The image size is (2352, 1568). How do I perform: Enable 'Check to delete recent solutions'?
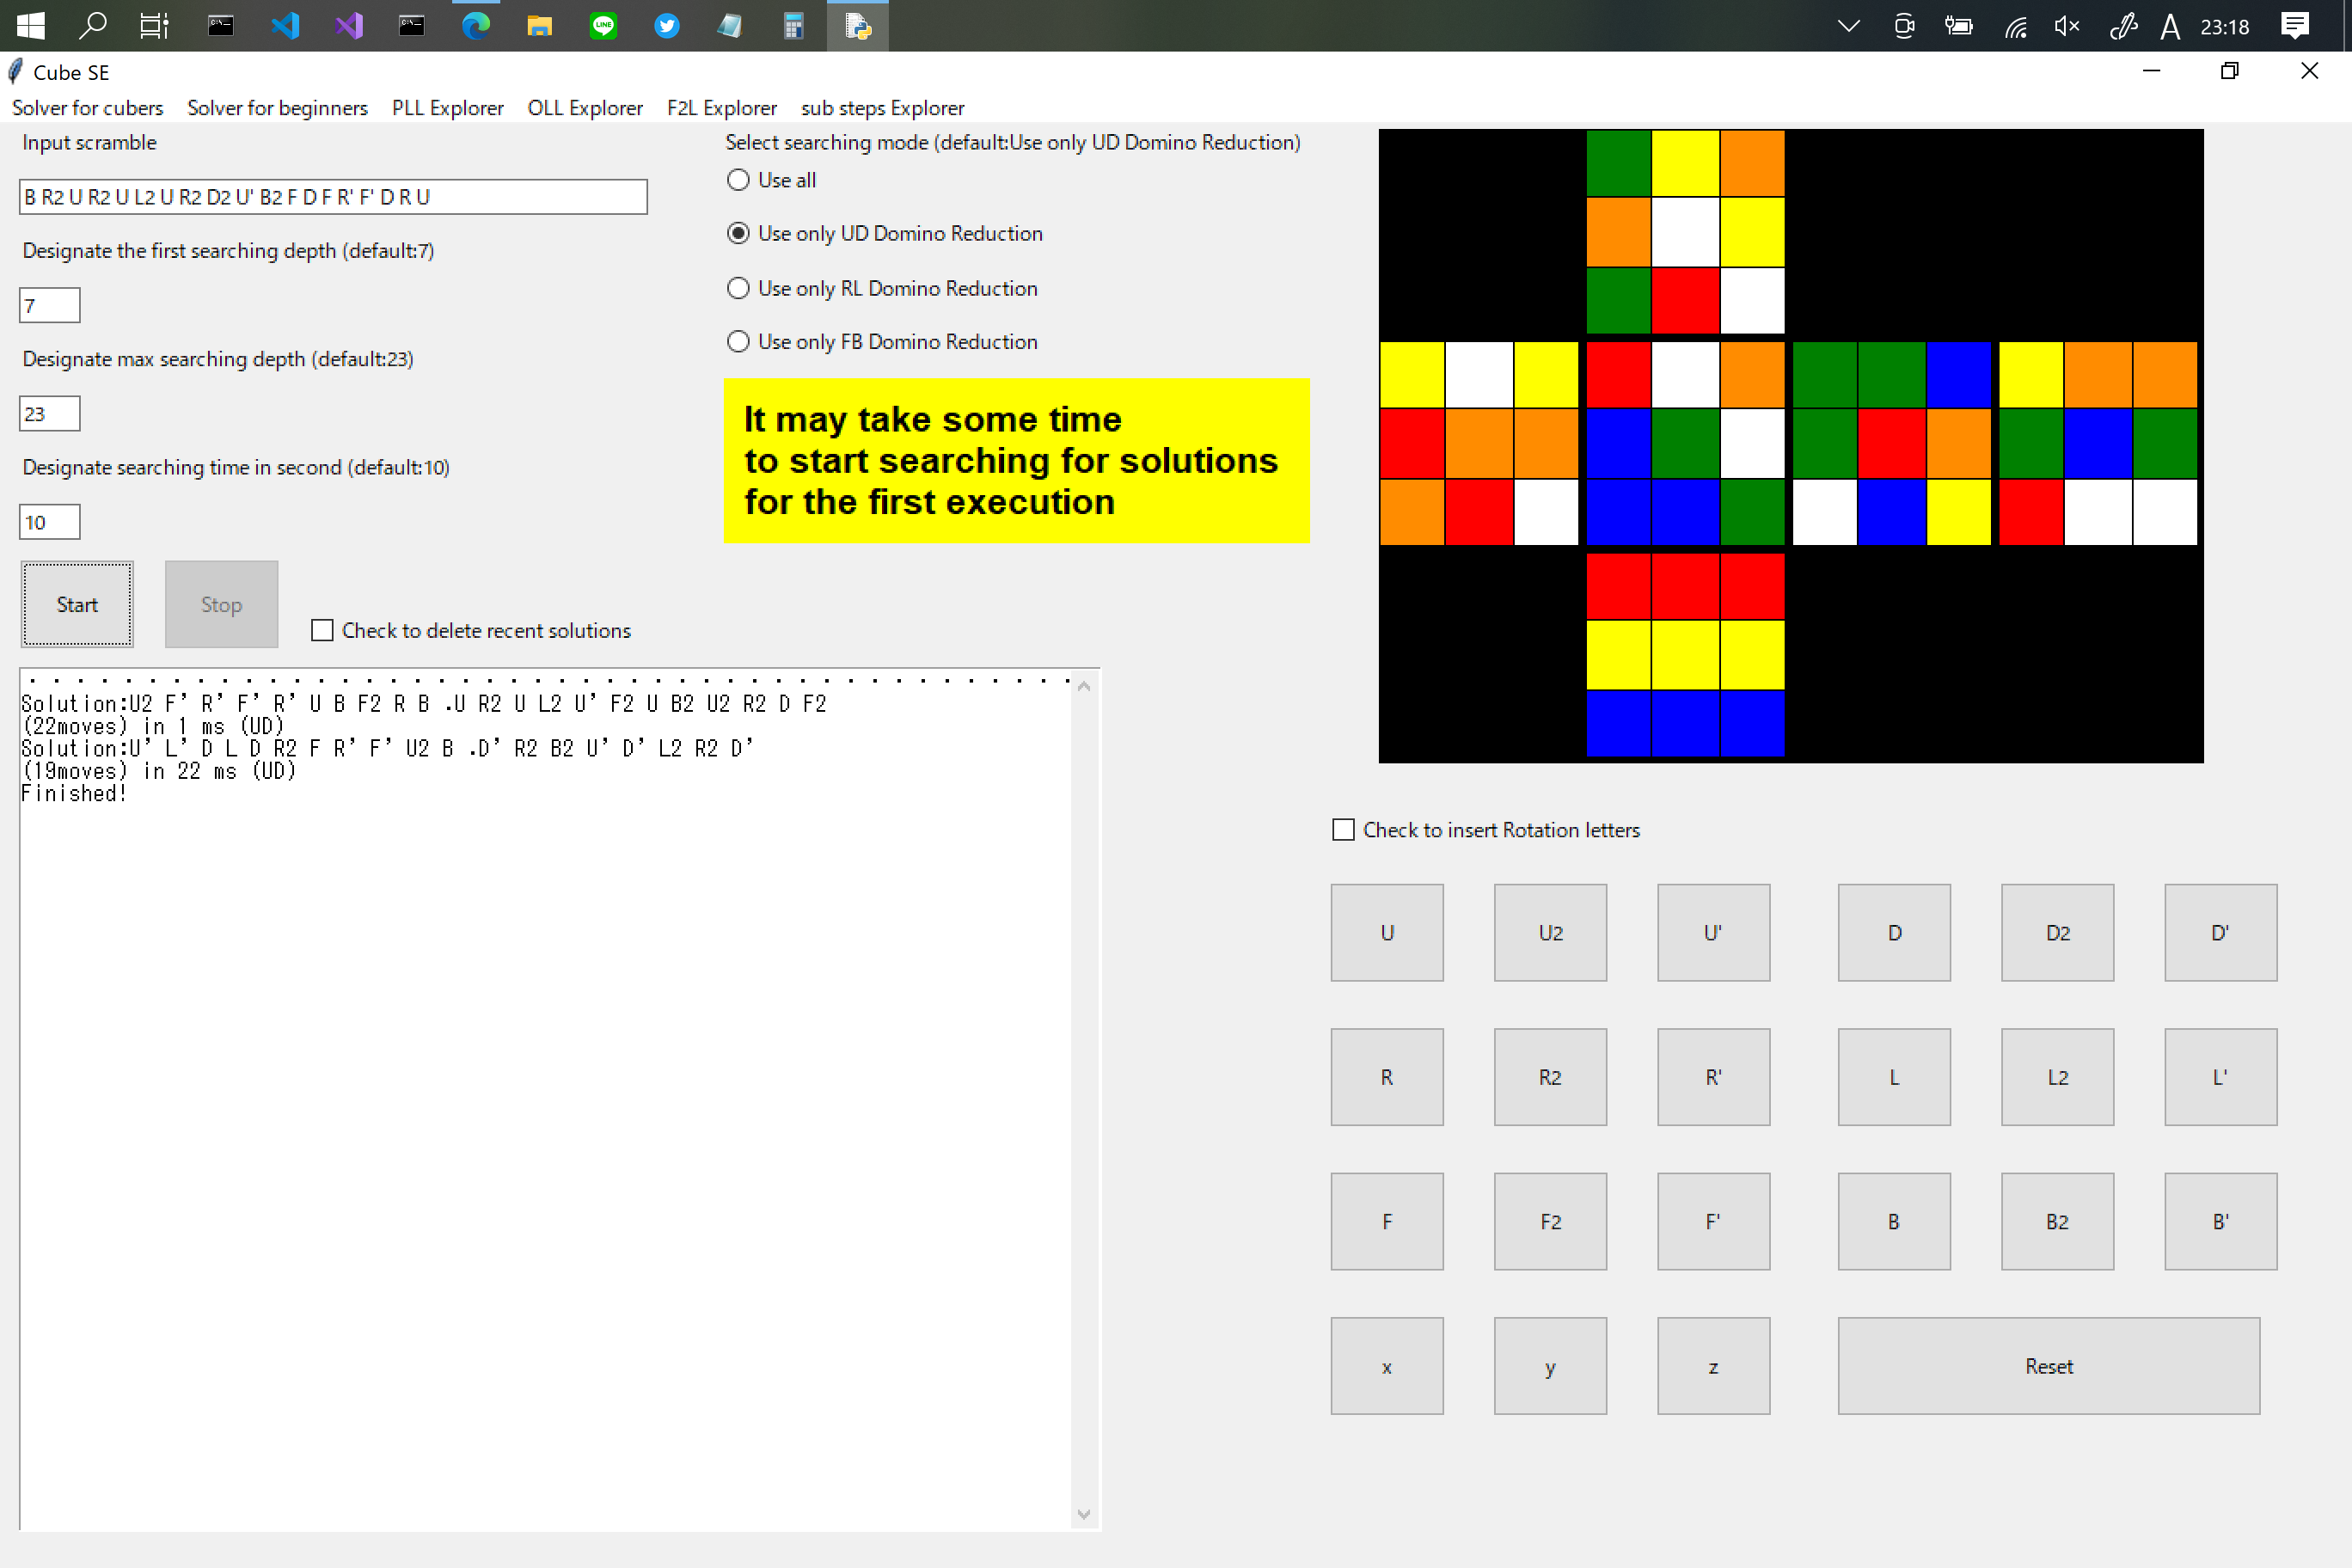tap(322, 630)
